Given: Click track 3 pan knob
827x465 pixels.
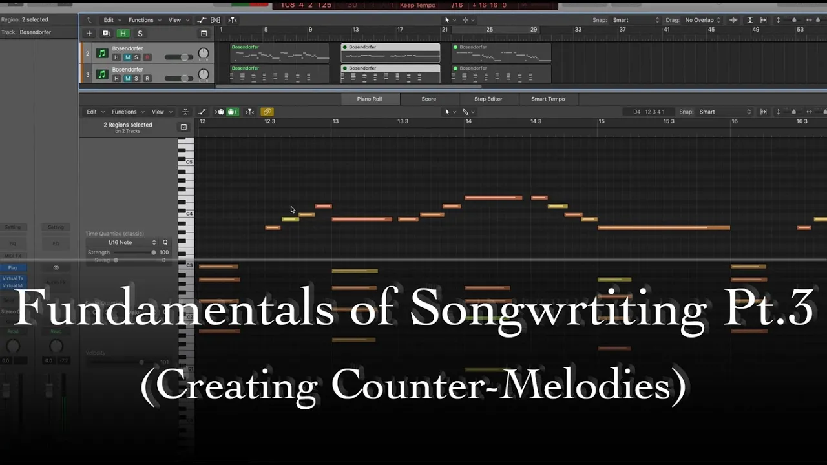Looking at the screenshot, I should (x=204, y=74).
